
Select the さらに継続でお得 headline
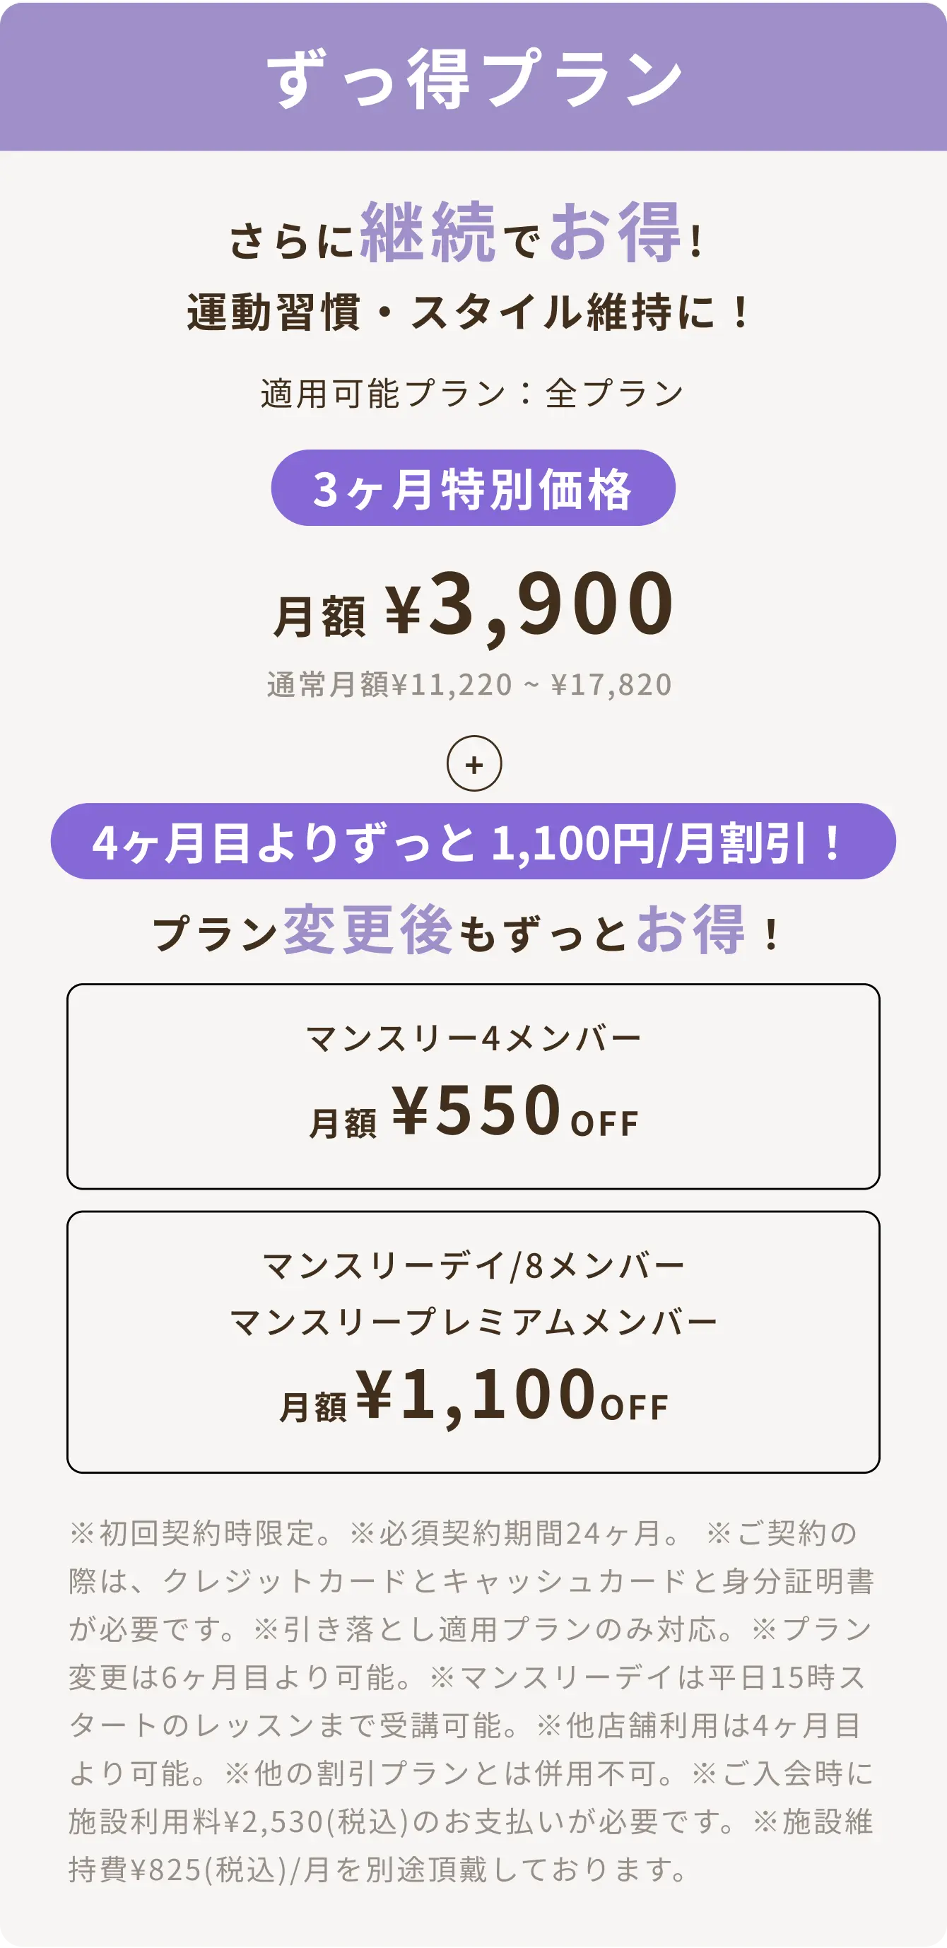click(467, 233)
